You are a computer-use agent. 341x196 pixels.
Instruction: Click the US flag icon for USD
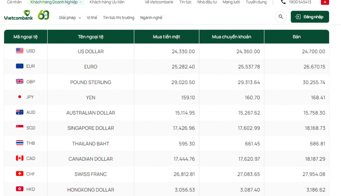click(x=20, y=51)
